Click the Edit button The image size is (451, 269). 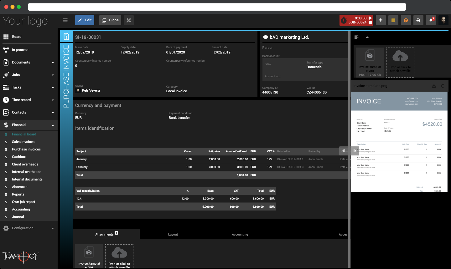85,20
